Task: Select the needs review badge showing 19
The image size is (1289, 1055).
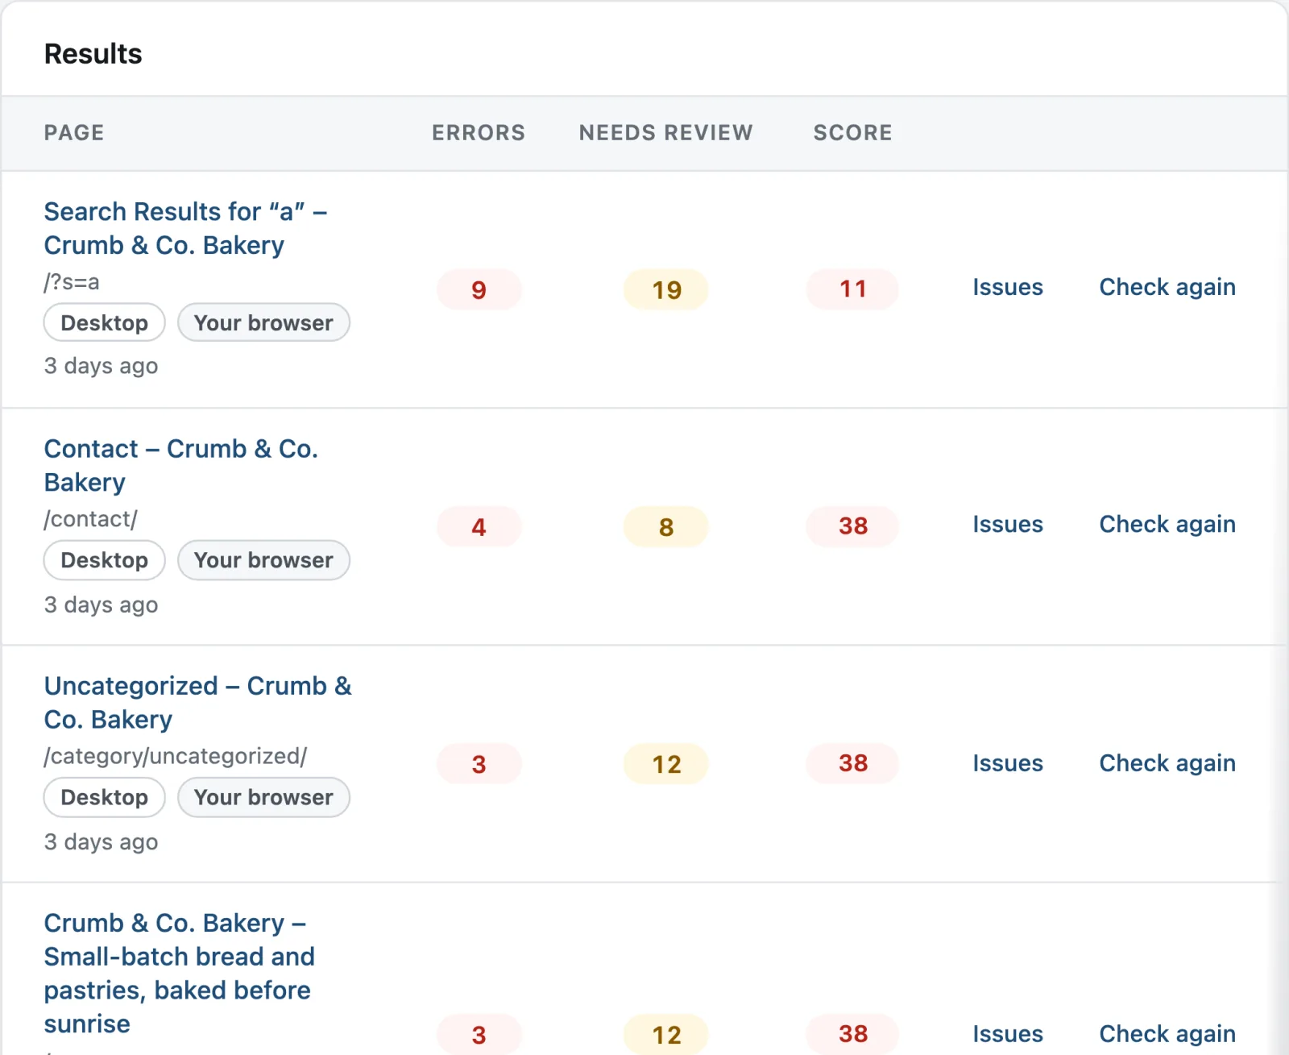Action: coord(666,289)
